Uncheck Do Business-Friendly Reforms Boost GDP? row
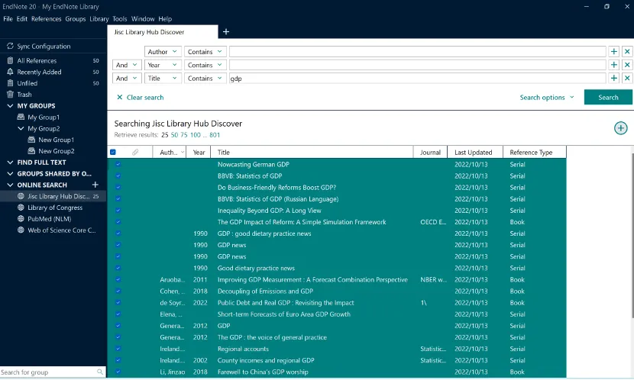The height and width of the screenshot is (380, 634). tap(118, 188)
